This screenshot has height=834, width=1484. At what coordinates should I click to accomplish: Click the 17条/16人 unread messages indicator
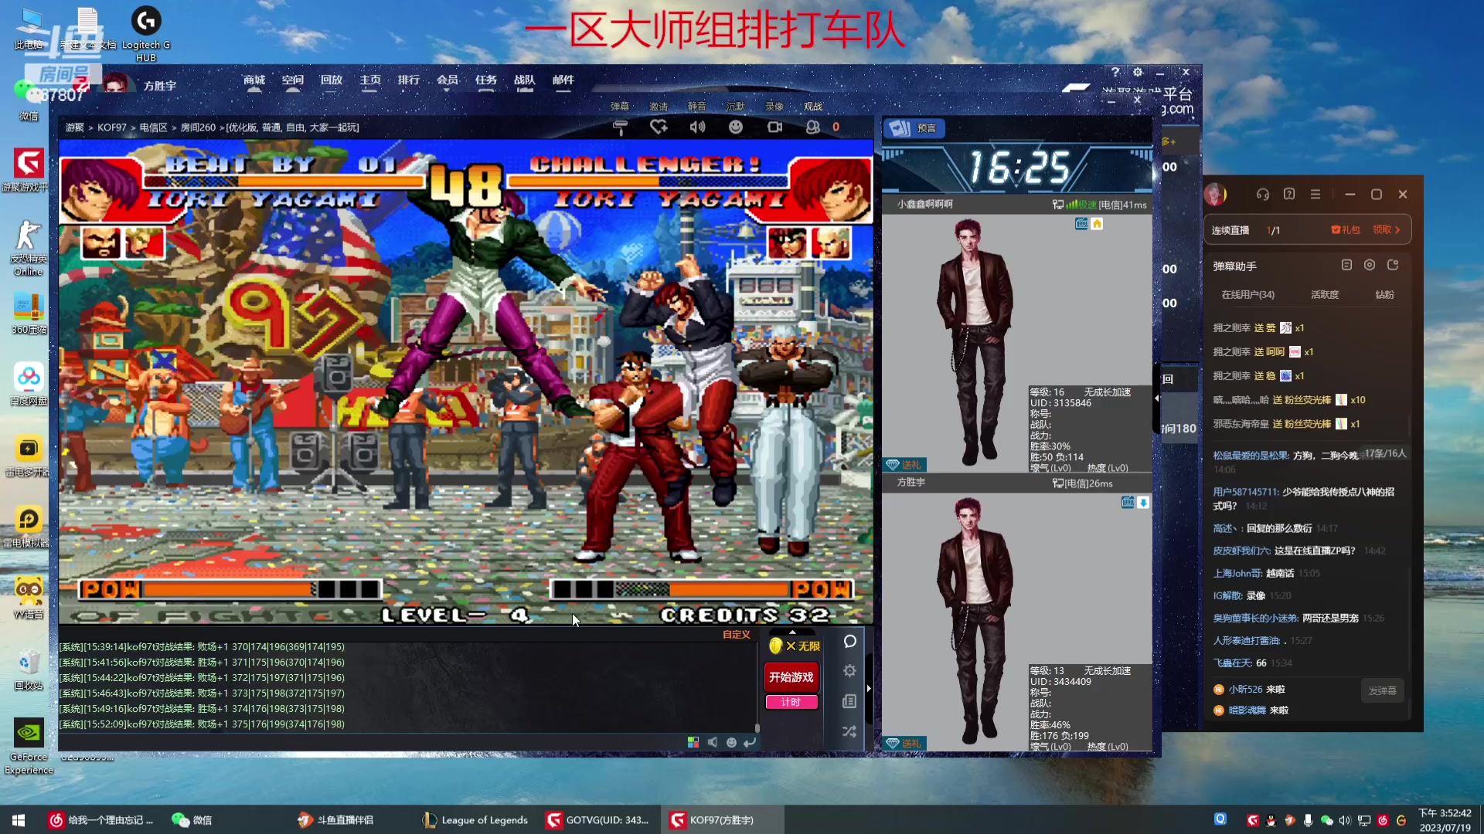(1384, 453)
